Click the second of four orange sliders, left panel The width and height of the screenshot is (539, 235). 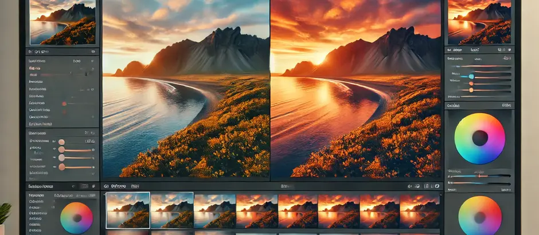point(75,150)
